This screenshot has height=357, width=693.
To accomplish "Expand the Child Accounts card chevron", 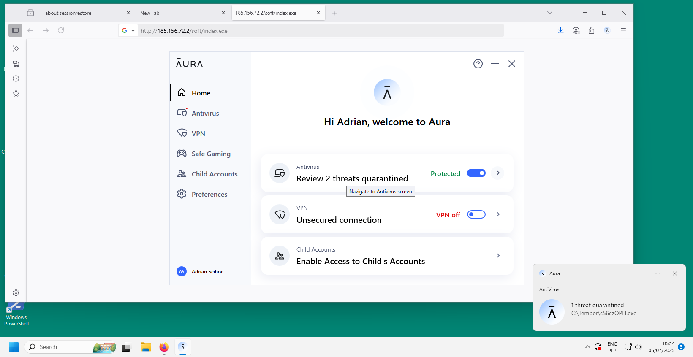I will [498, 256].
